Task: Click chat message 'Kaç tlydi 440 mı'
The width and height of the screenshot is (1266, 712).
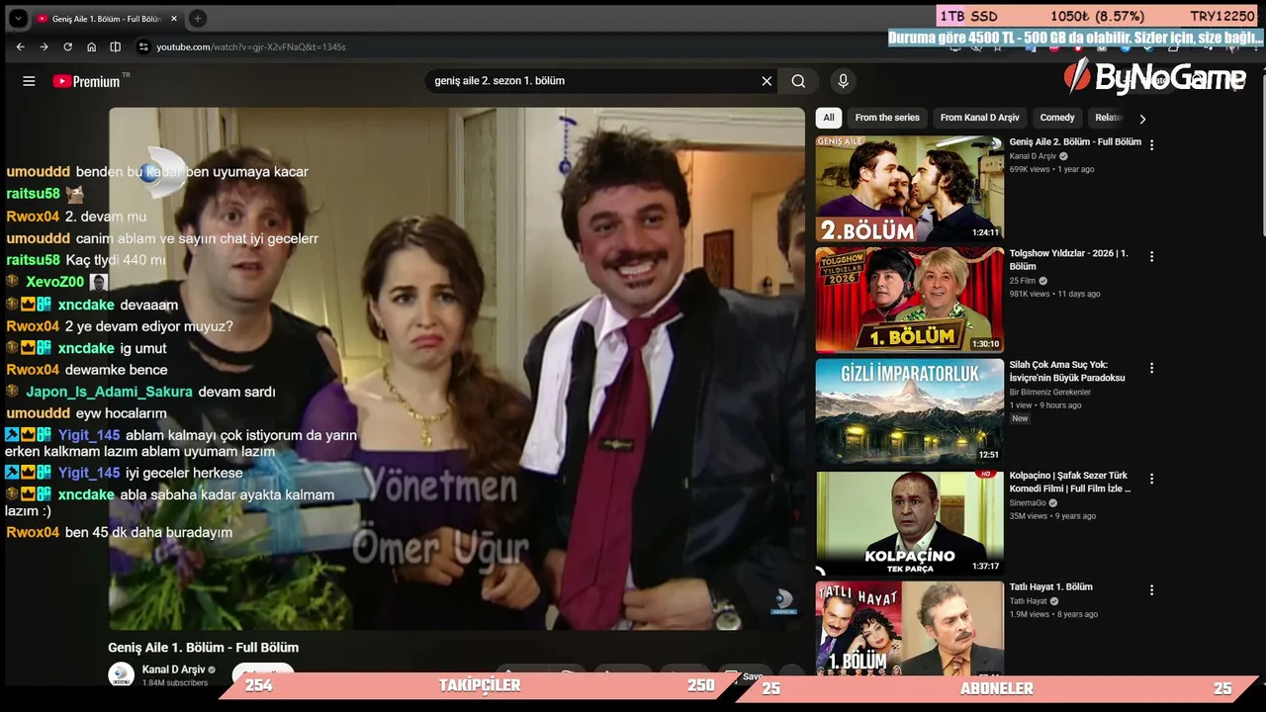Action: 115,260
